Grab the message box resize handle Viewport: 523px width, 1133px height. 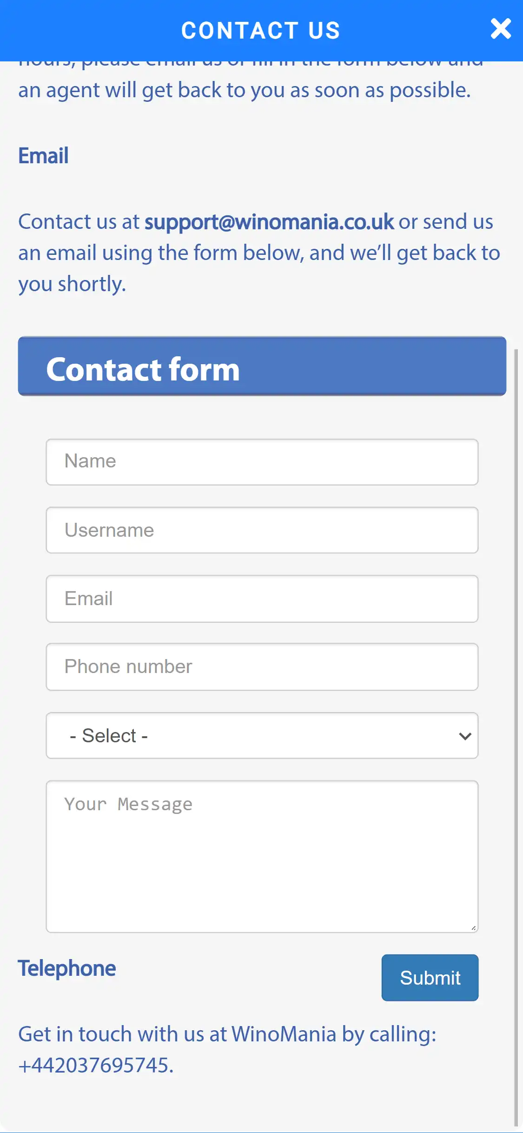pyautogui.click(x=473, y=928)
